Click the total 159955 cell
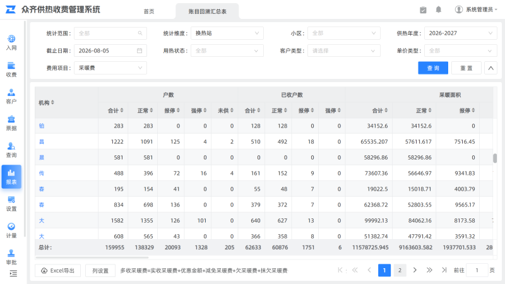505x284 pixels. 115,247
